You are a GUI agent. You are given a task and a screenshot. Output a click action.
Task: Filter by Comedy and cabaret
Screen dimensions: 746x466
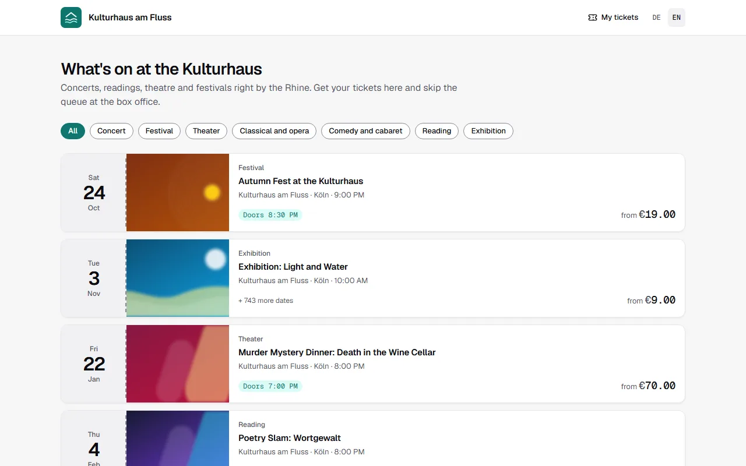pos(365,131)
